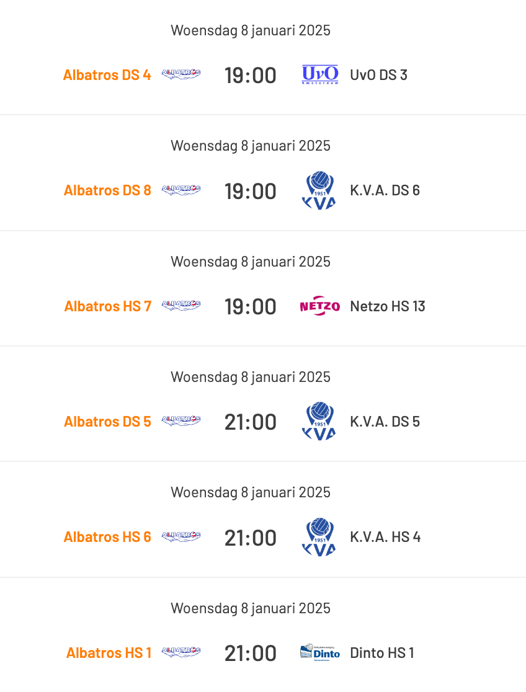This screenshot has height=692, width=526.
Task: Click the KVA logo beside K.V.A. DS 6
Action: pyautogui.click(x=319, y=190)
